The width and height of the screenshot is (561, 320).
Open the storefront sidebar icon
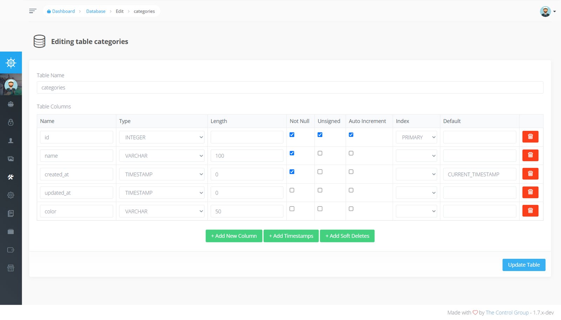(x=11, y=268)
